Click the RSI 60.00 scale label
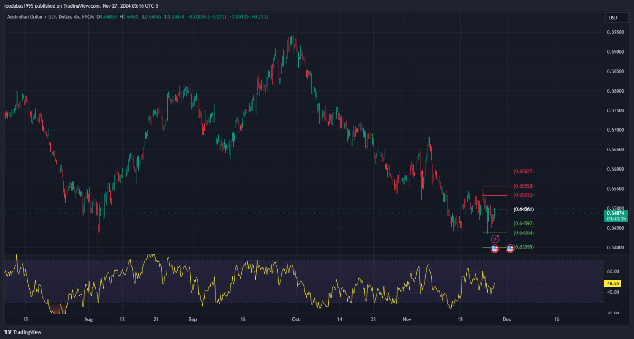Image resolution: width=634 pixels, height=339 pixels. click(x=613, y=271)
